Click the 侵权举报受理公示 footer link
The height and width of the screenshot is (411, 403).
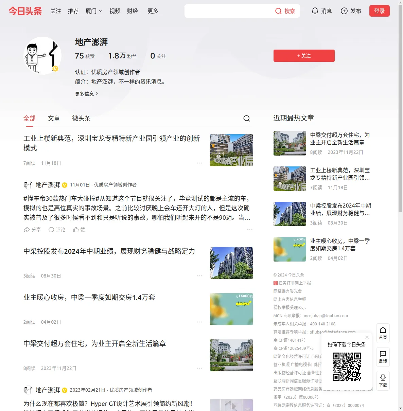coord(290,307)
